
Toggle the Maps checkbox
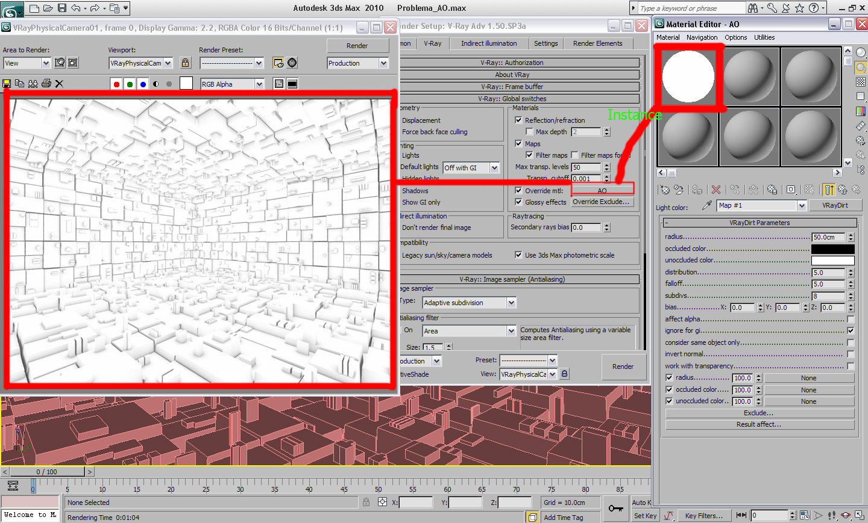[518, 144]
